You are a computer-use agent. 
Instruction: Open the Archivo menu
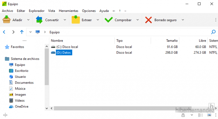7,11
